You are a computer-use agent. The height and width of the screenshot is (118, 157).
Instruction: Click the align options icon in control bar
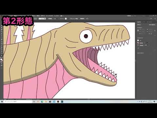87,19
